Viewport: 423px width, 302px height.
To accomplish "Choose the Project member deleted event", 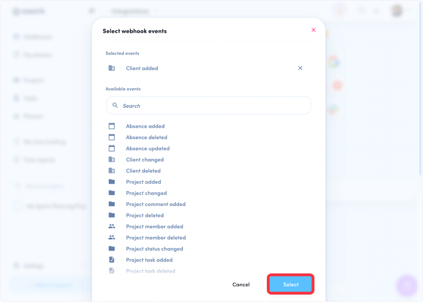I will [x=156, y=238].
